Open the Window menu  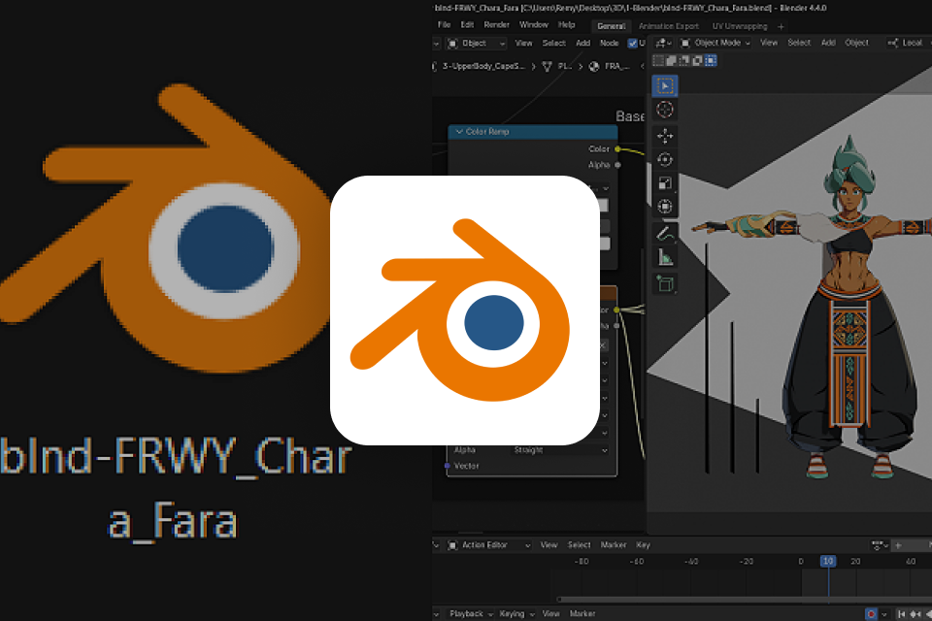point(534,25)
